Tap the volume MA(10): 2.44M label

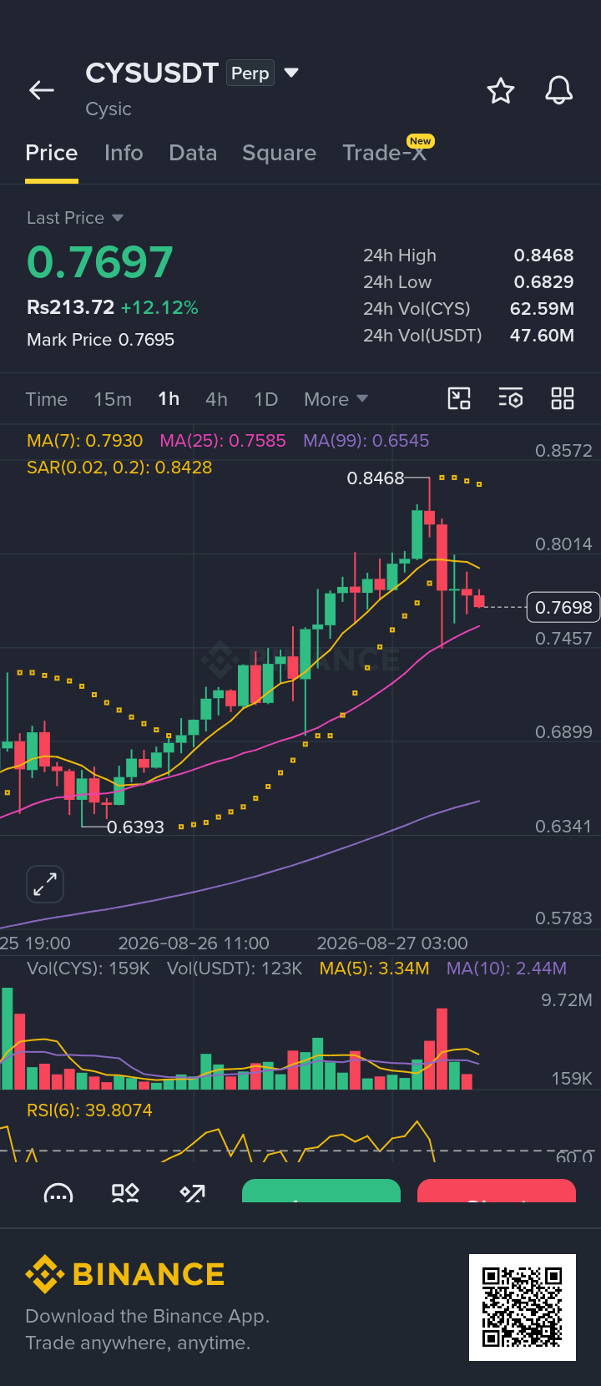507,969
